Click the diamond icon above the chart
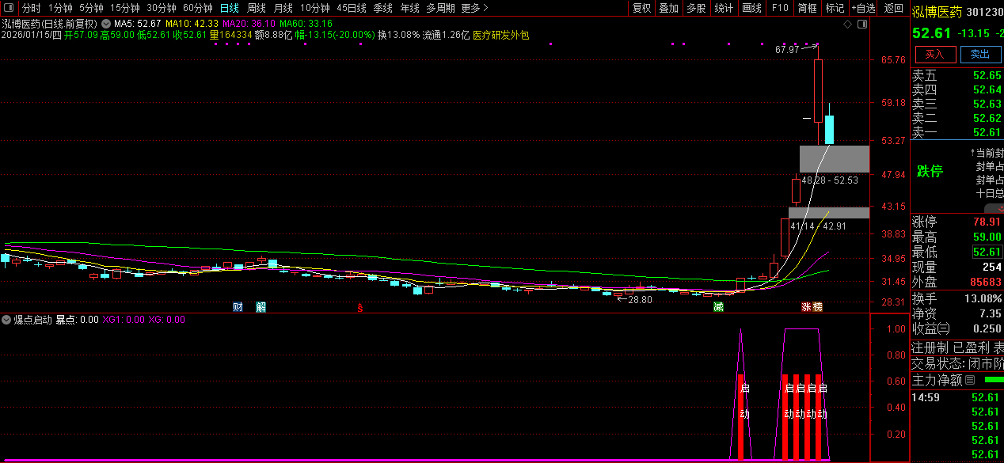This screenshot has width=1004, height=463. pyautogui.click(x=847, y=25)
